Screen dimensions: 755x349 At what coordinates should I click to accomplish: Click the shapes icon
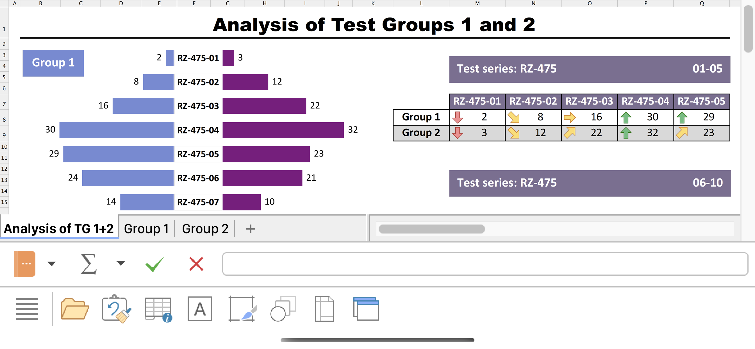283,309
